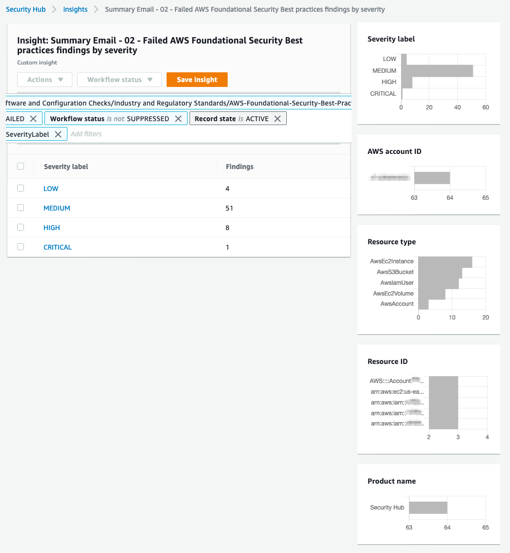Check the checkbox on the CRITICAL row

(x=21, y=247)
